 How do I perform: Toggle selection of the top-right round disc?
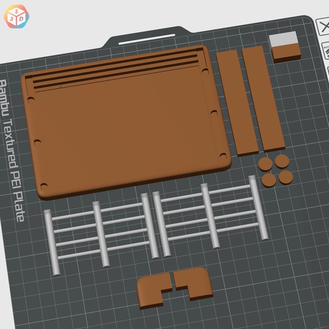(282, 162)
